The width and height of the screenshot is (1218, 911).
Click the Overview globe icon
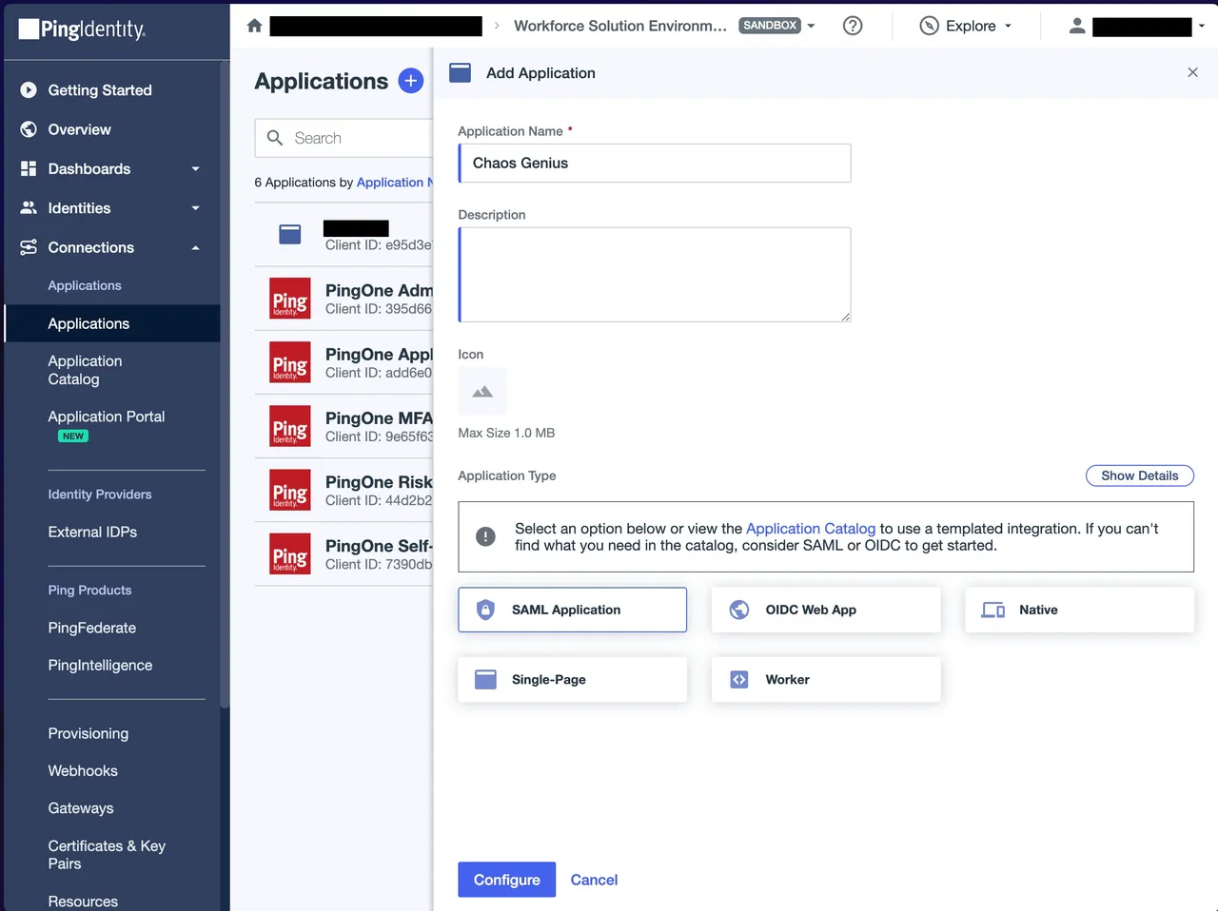click(29, 129)
